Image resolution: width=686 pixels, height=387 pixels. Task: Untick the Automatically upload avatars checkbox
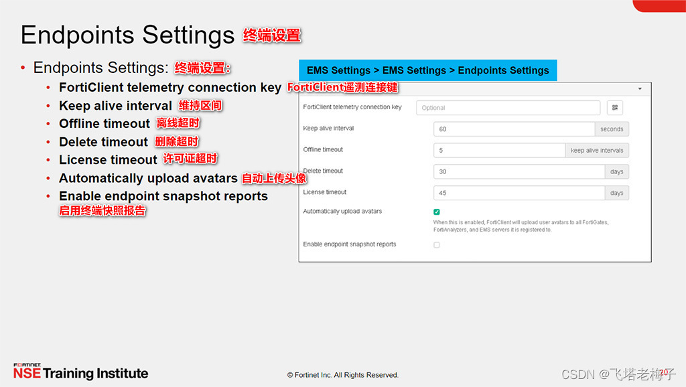437,212
